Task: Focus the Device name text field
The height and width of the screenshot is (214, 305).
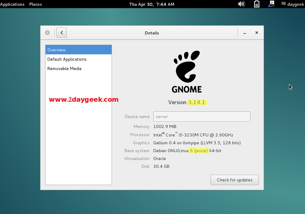Action: click(202, 117)
